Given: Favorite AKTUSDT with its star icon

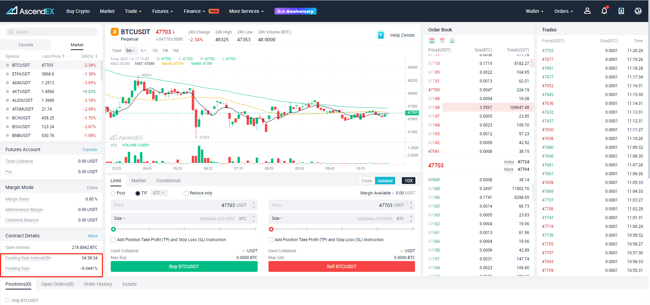Looking at the screenshot, I should (x=7, y=92).
